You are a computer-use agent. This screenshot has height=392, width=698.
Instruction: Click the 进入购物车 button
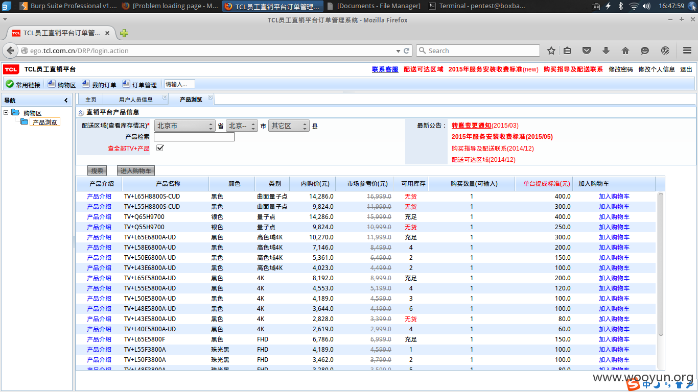tap(136, 171)
